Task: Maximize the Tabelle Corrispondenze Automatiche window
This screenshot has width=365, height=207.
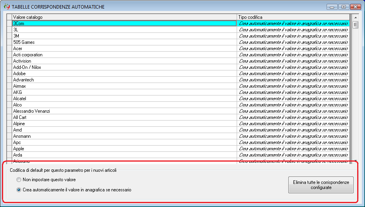Action: pos(343,7)
